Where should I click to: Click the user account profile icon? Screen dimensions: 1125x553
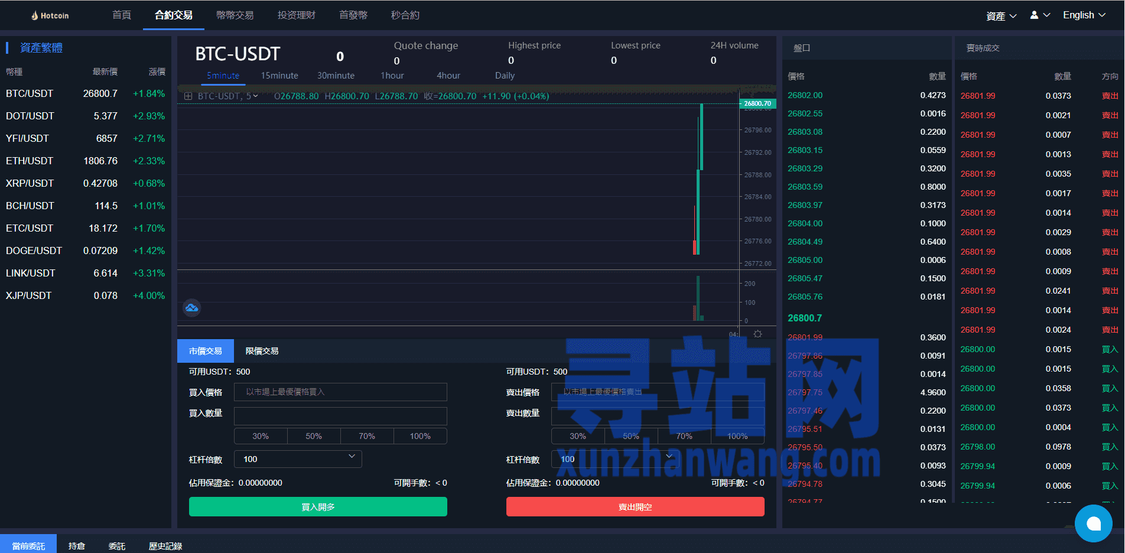pyautogui.click(x=1039, y=15)
